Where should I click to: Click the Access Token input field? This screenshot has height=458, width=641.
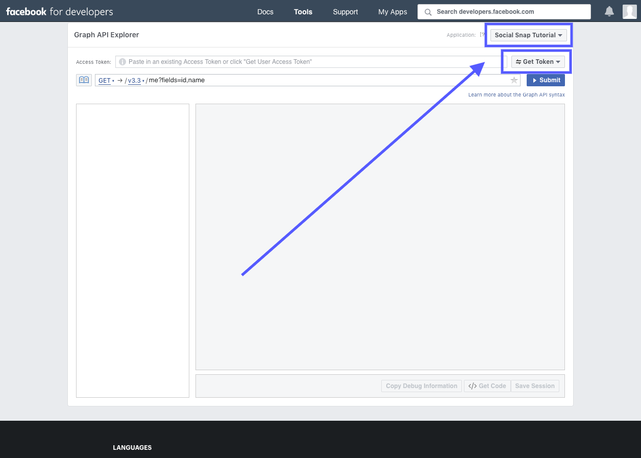pyautogui.click(x=306, y=62)
